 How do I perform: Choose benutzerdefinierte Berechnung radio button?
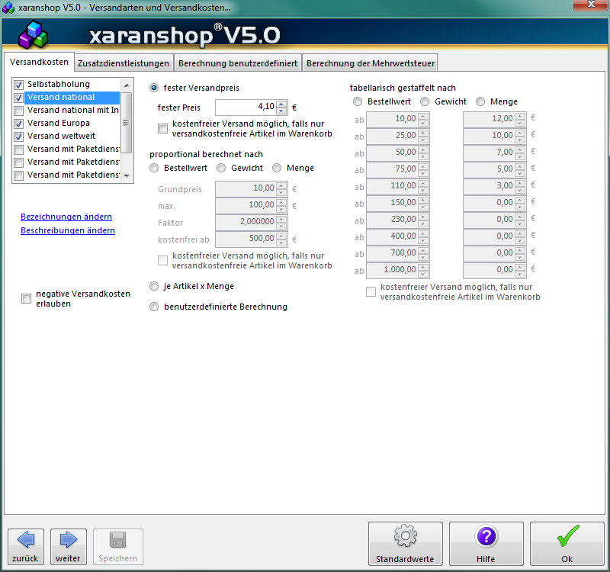click(x=154, y=307)
